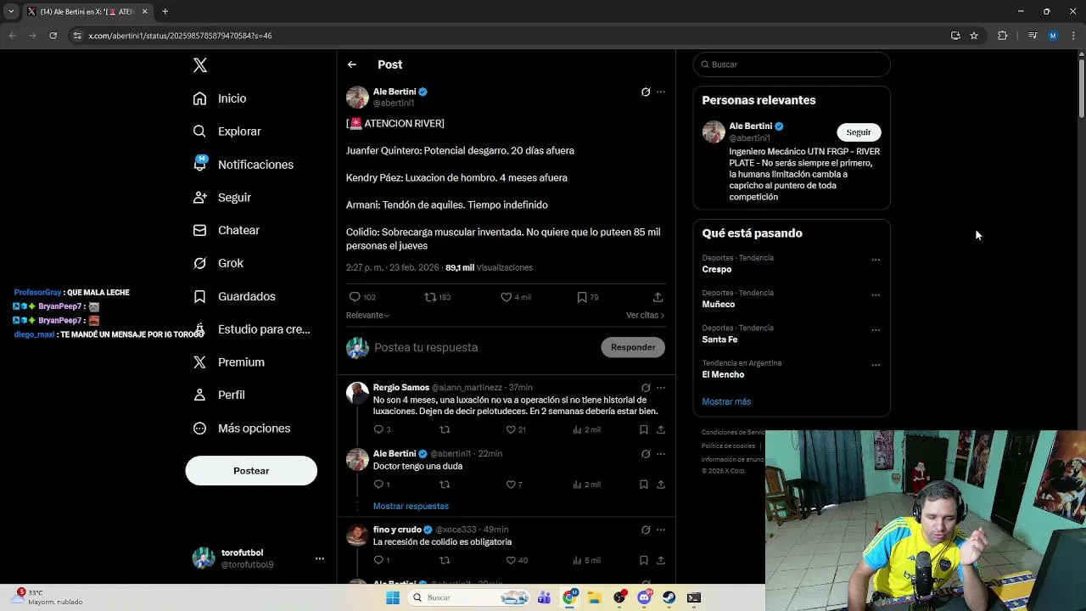
Task: Click Mostrar más trends link
Action: pyautogui.click(x=726, y=401)
